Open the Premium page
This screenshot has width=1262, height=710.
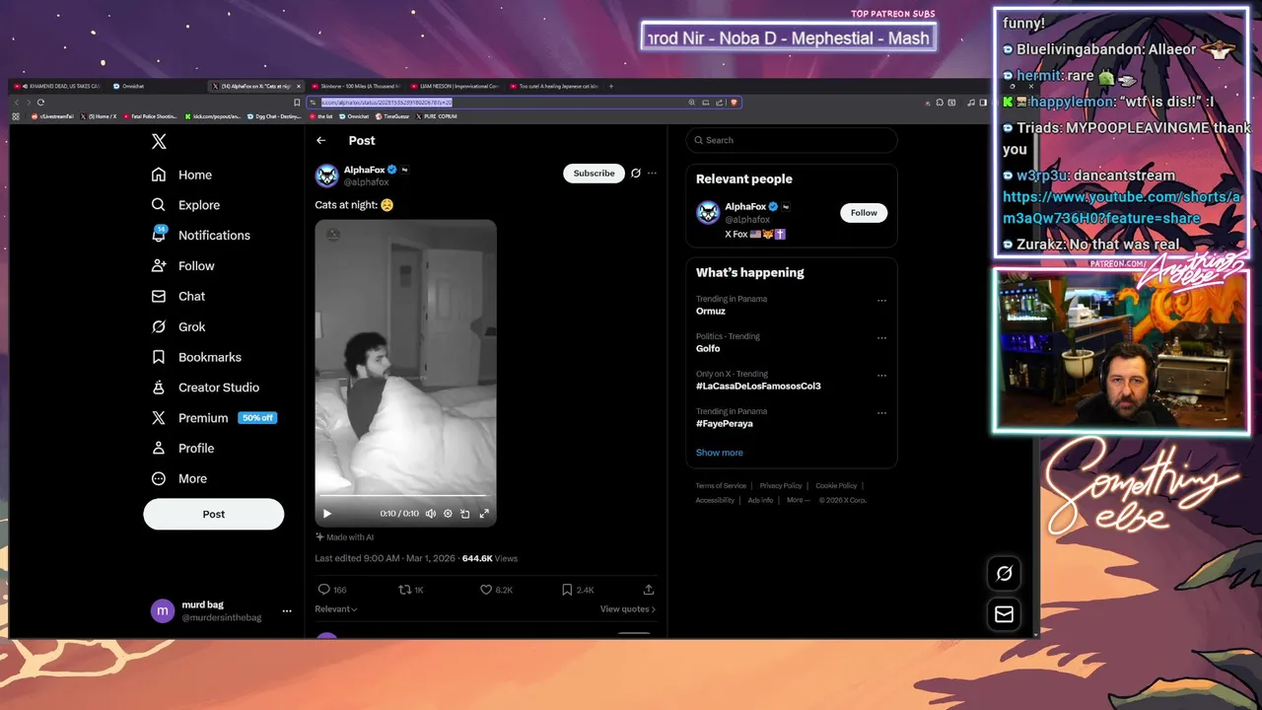point(213,418)
